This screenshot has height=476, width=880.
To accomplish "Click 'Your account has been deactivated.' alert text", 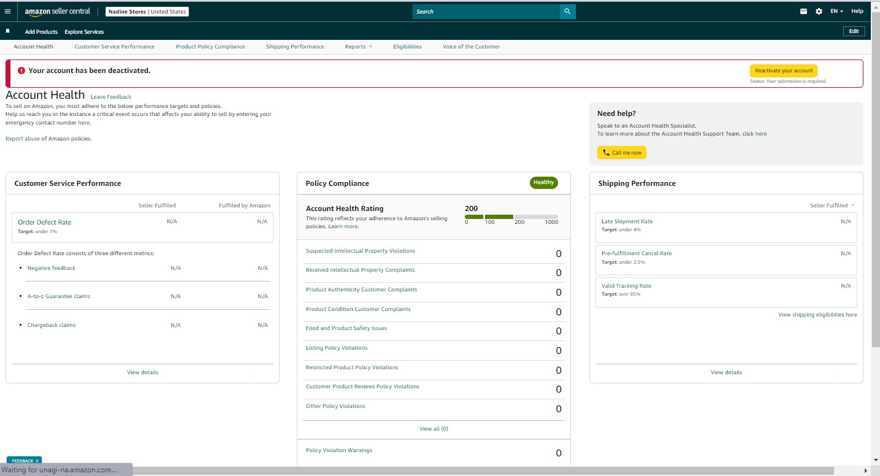I will coord(90,71).
